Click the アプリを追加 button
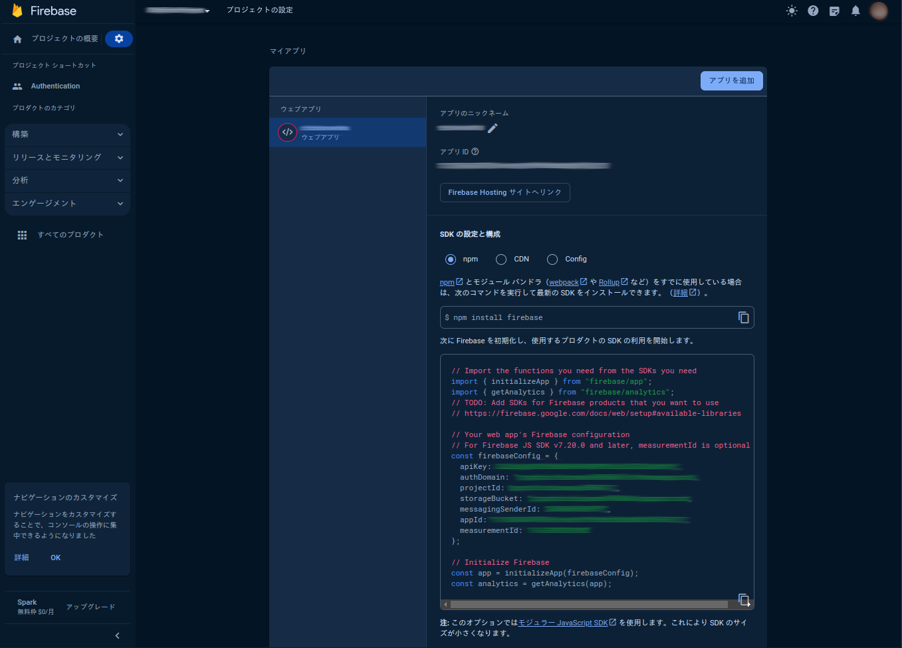The height and width of the screenshot is (648, 902). pyautogui.click(x=731, y=81)
